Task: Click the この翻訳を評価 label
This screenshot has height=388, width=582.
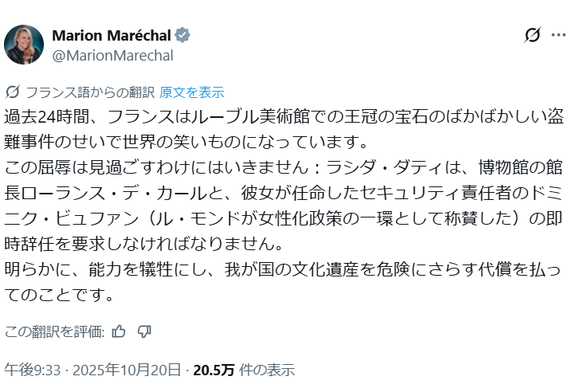Action: [x=54, y=331]
